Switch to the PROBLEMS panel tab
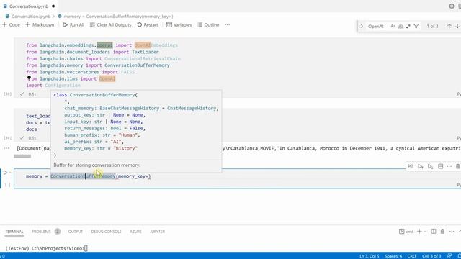The width and height of the screenshot is (461, 259). [x=42, y=232]
